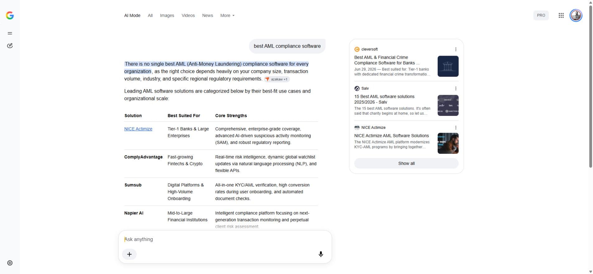Switch to the Images tab

[167, 16]
